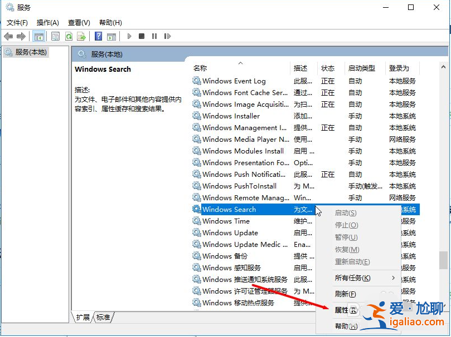The width and height of the screenshot is (451, 337).
Task: Start the service with the play icon
Action: pyautogui.click(x=129, y=36)
